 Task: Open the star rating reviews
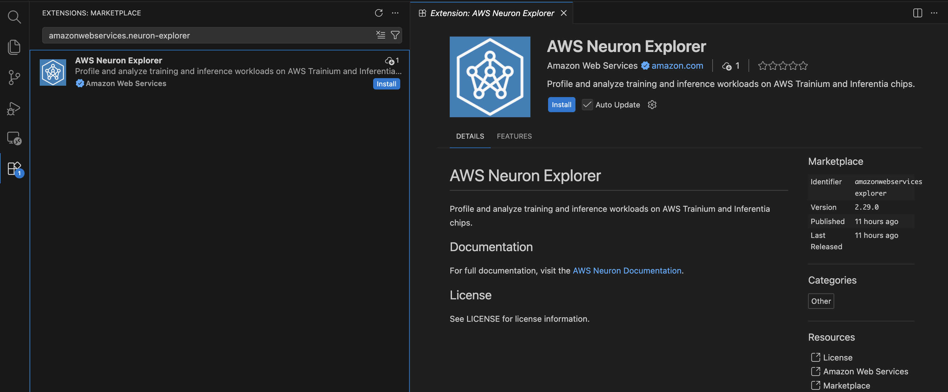(783, 66)
